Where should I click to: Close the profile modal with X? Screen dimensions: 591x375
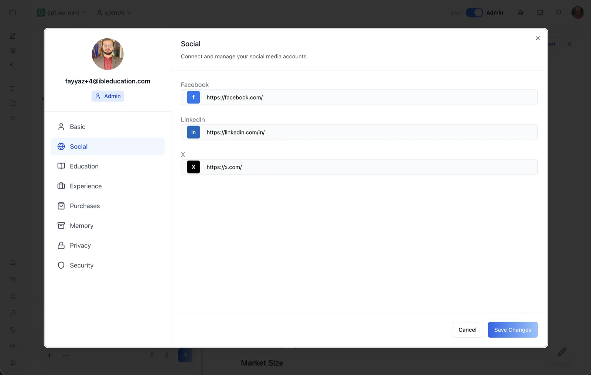point(538,38)
